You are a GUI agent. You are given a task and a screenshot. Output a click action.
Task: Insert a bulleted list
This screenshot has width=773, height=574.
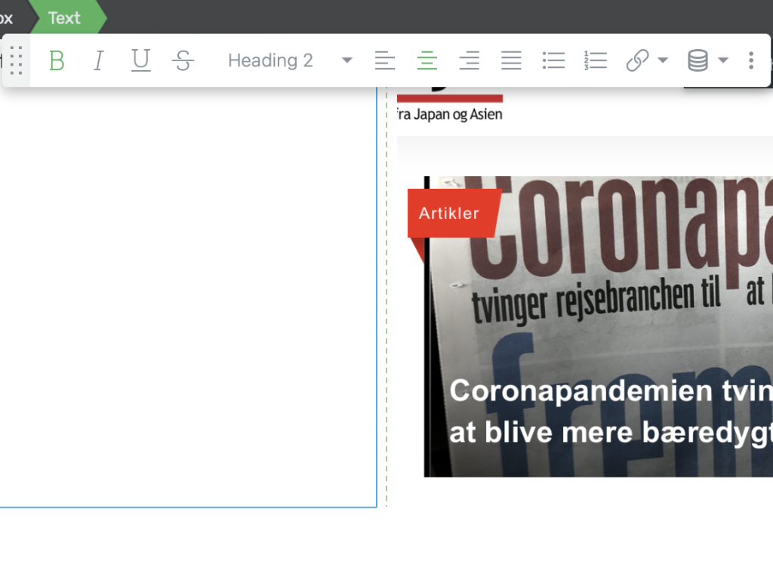553,60
